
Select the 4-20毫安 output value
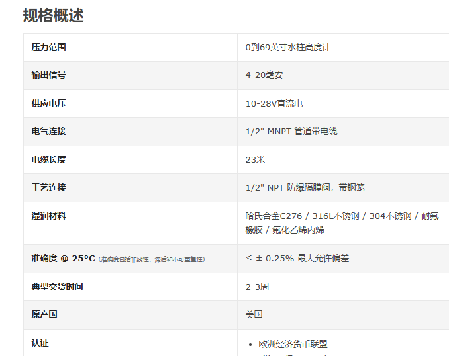click(x=264, y=75)
